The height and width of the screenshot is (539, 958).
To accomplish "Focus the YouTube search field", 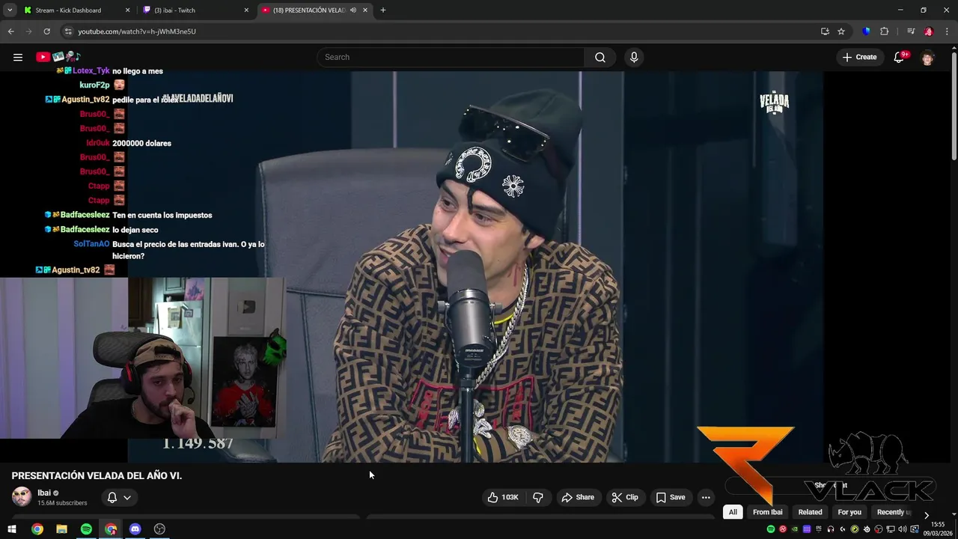I will point(451,57).
